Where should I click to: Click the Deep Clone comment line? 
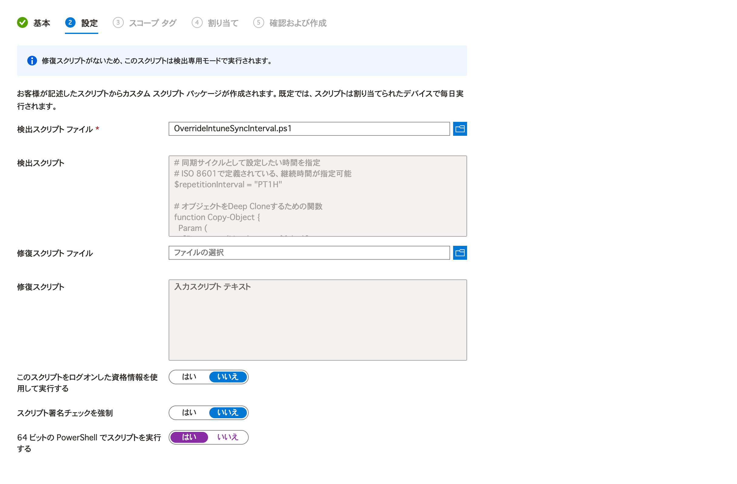[248, 206]
